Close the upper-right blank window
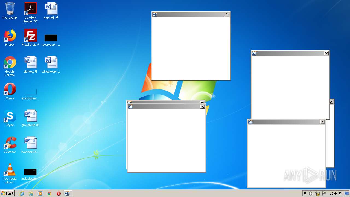This screenshot has height=197, width=350. (x=326, y=53)
